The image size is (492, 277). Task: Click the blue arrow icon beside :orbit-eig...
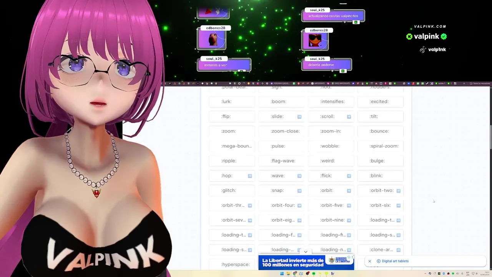point(299,220)
